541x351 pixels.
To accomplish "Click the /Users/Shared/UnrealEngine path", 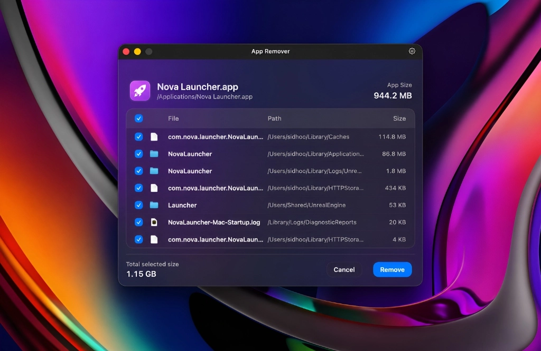I will click(307, 205).
